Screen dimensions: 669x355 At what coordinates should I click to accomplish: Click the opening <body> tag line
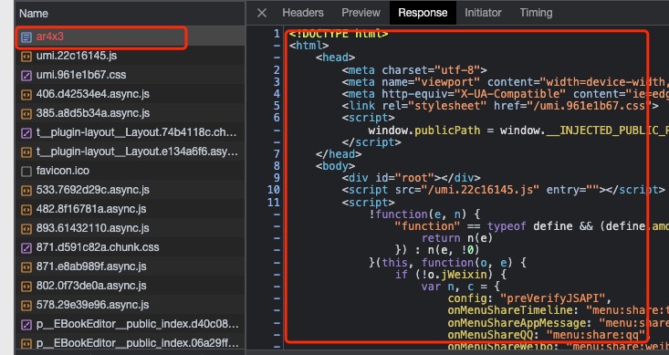335,166
